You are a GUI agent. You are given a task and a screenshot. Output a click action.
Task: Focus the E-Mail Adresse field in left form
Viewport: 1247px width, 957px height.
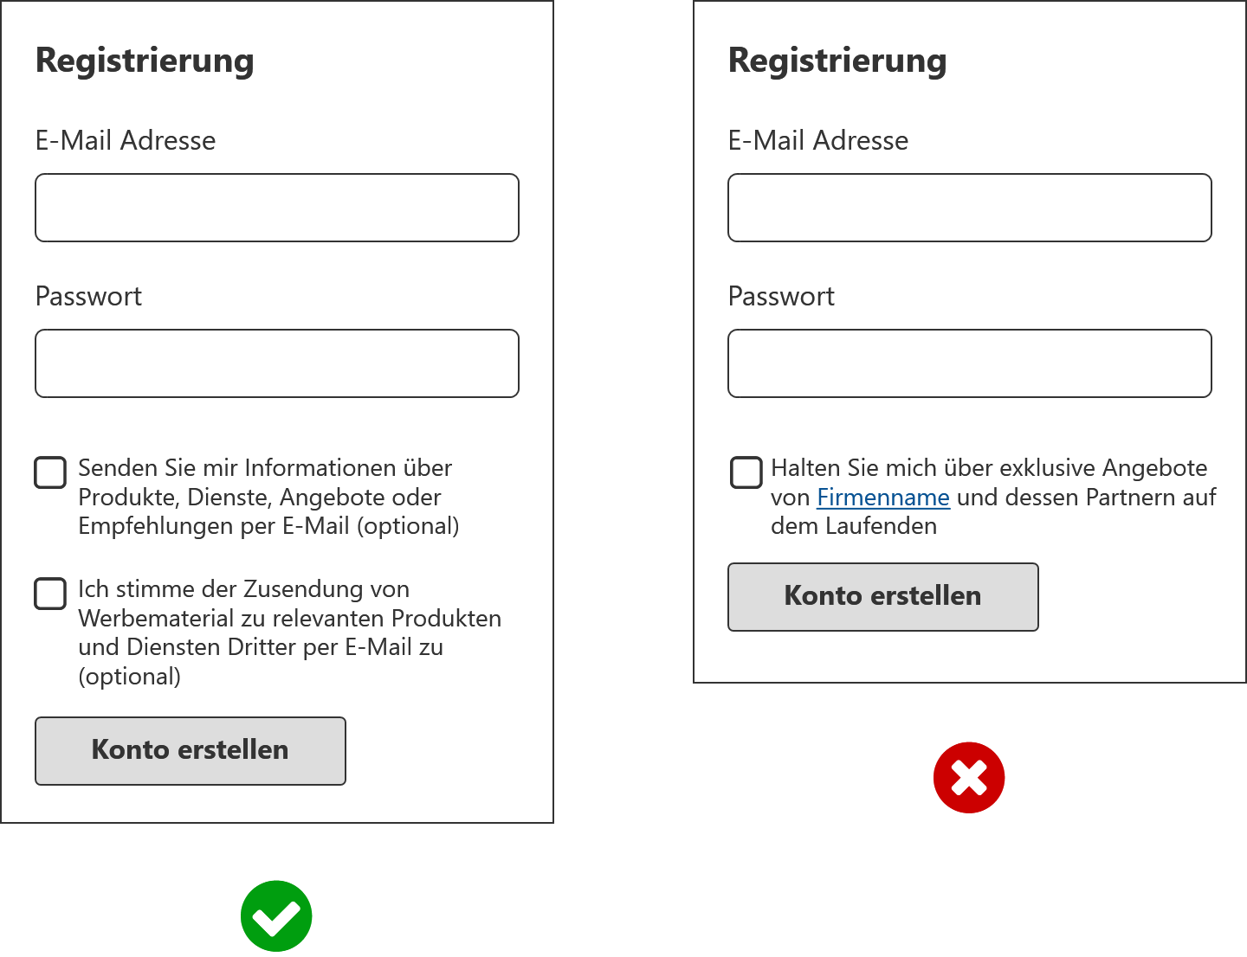click(x=277, y=208)
